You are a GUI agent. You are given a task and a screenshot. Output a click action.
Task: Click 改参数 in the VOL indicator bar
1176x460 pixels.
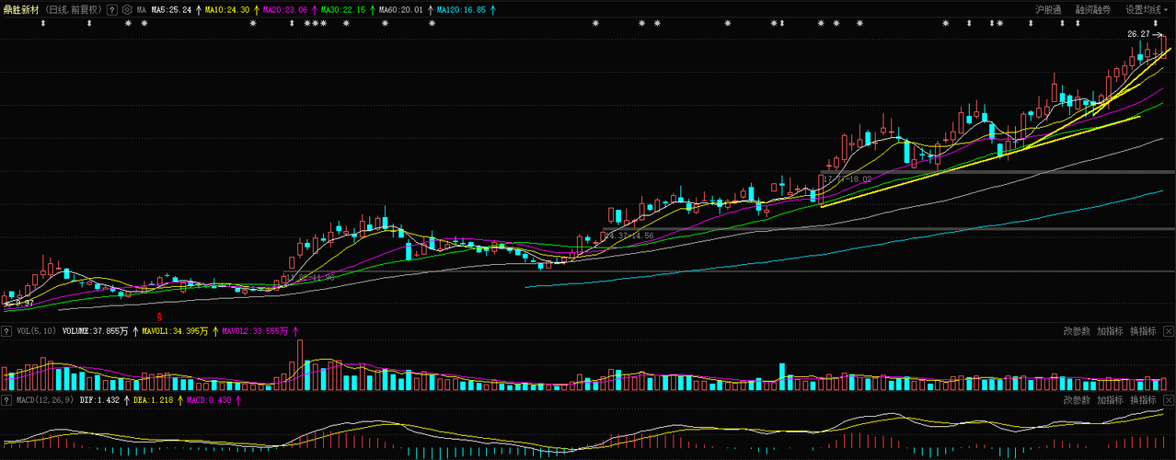point(1077,330)
